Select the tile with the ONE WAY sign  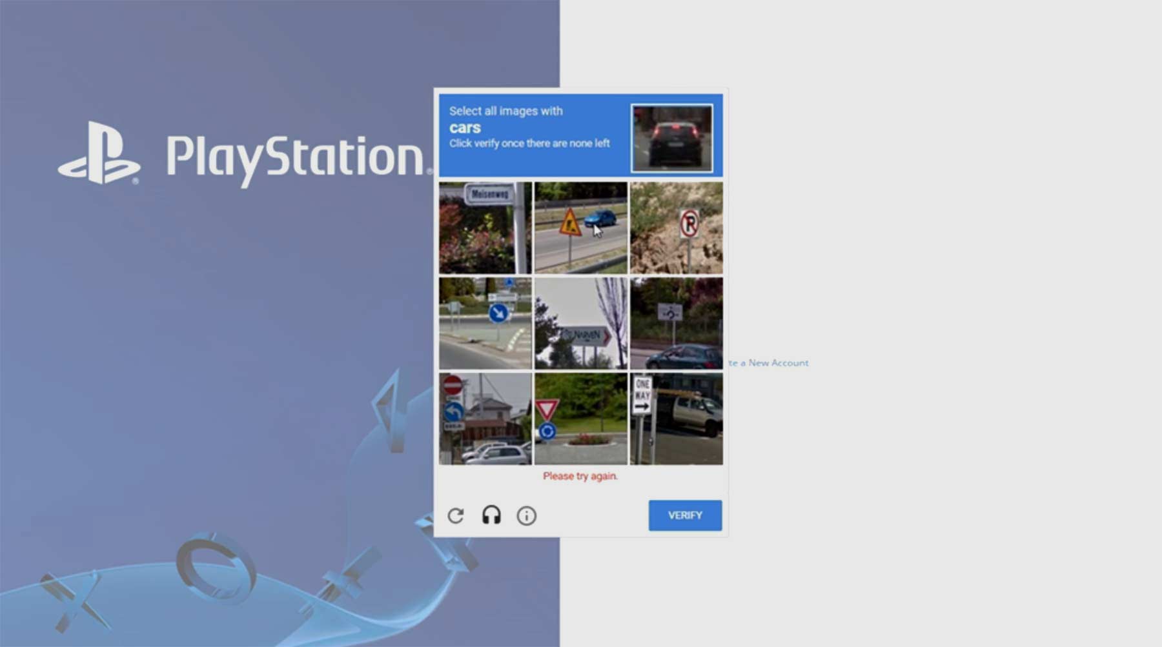coord(676,419)
